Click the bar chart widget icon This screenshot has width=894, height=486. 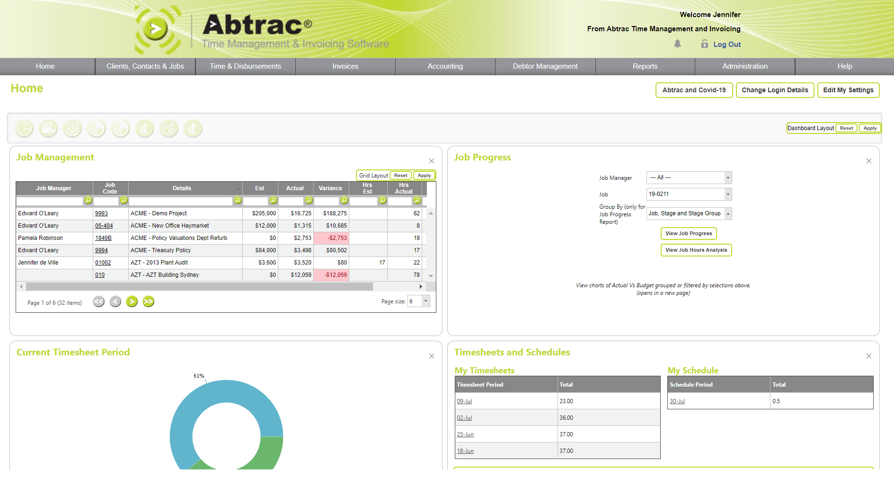(x=145, y=128)
